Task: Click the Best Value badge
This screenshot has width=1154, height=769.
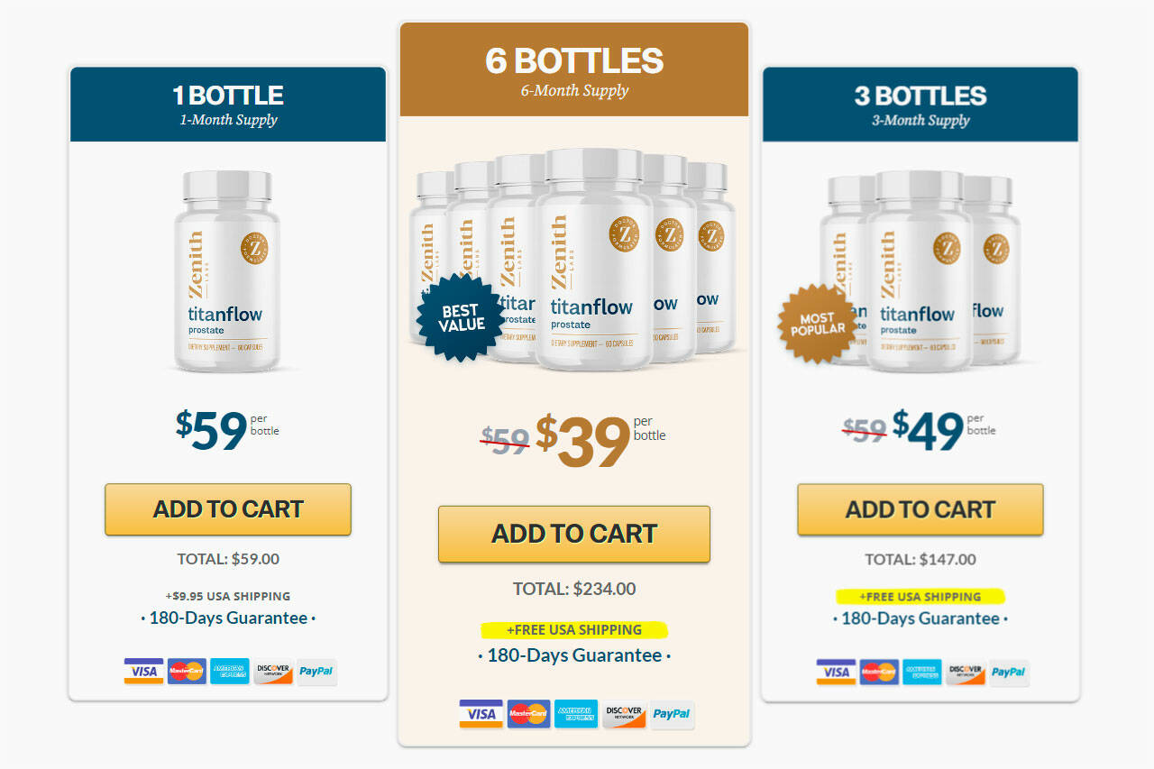Action: point(462,318)
